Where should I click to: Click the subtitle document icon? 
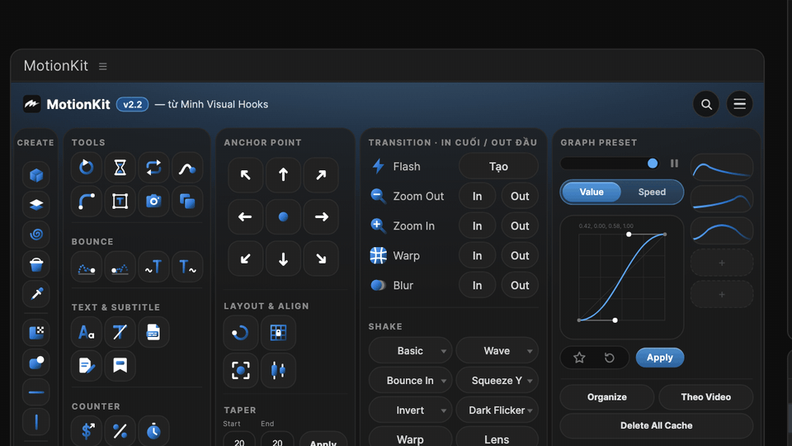click(x=153, y=332)
